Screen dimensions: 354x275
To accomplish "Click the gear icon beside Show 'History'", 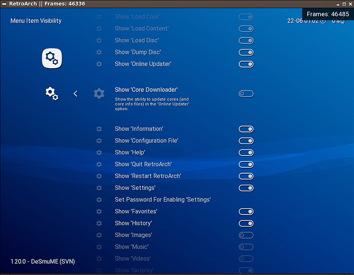I will (99, 223).
